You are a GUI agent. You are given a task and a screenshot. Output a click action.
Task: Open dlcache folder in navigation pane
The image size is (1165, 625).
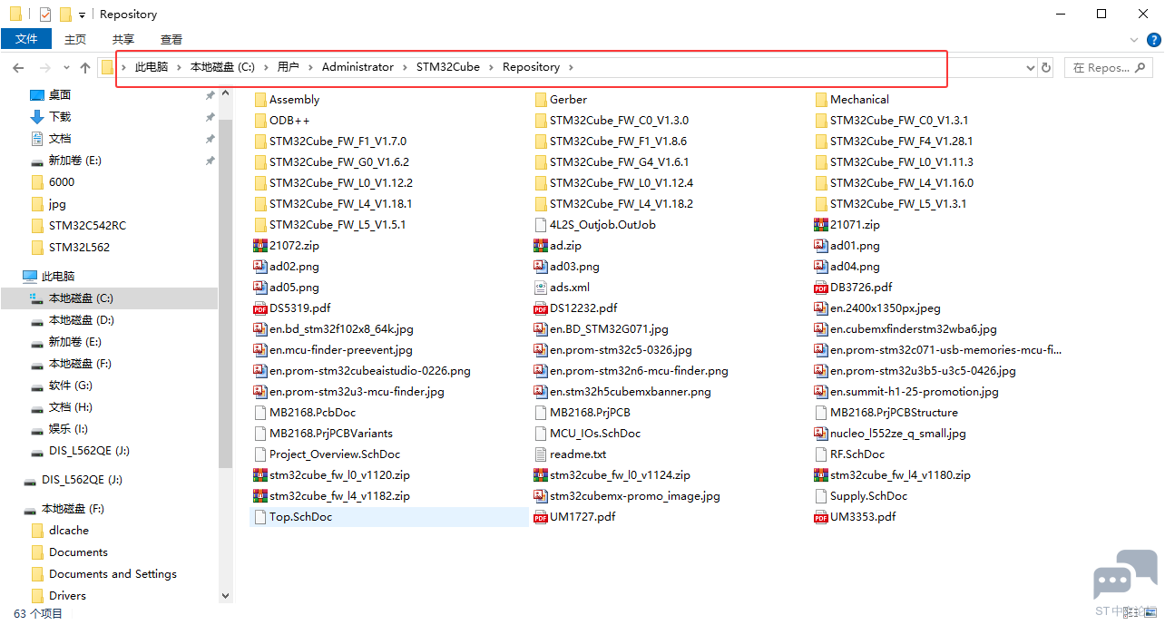(69, 530)
